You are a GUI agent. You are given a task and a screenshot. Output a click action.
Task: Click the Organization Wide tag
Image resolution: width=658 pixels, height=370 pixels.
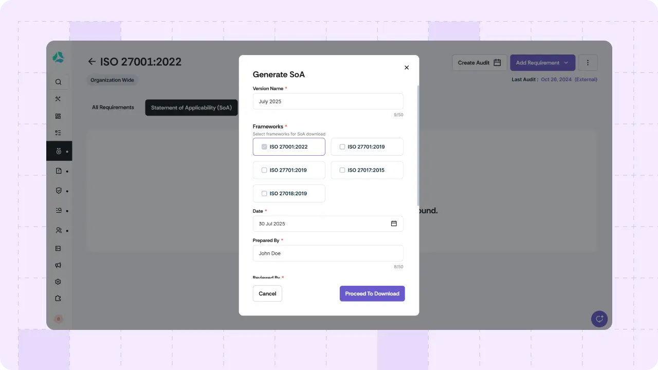[x=112, y=80]
